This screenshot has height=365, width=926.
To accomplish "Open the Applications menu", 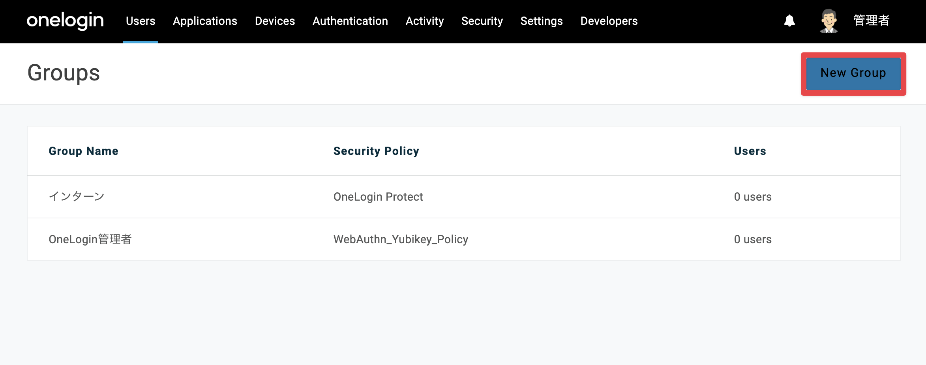I will pyautogui.click(x=205, y=21).
